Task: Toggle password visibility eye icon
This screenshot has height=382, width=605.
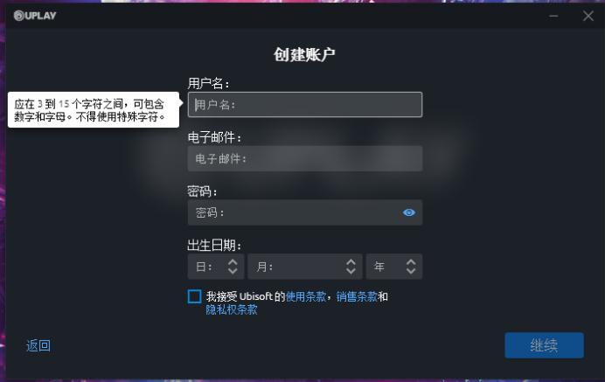Action: [x=408, y=212]
